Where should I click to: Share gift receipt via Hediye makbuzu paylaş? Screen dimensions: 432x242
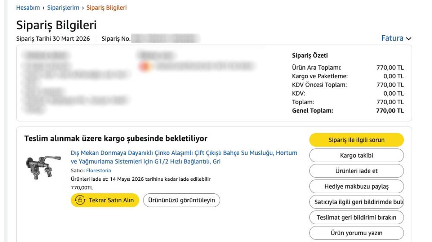356,186
